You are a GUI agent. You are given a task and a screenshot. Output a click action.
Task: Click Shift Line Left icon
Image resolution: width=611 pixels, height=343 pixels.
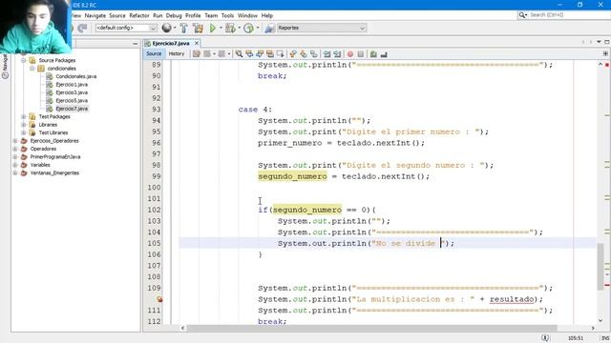coord(327,54)
